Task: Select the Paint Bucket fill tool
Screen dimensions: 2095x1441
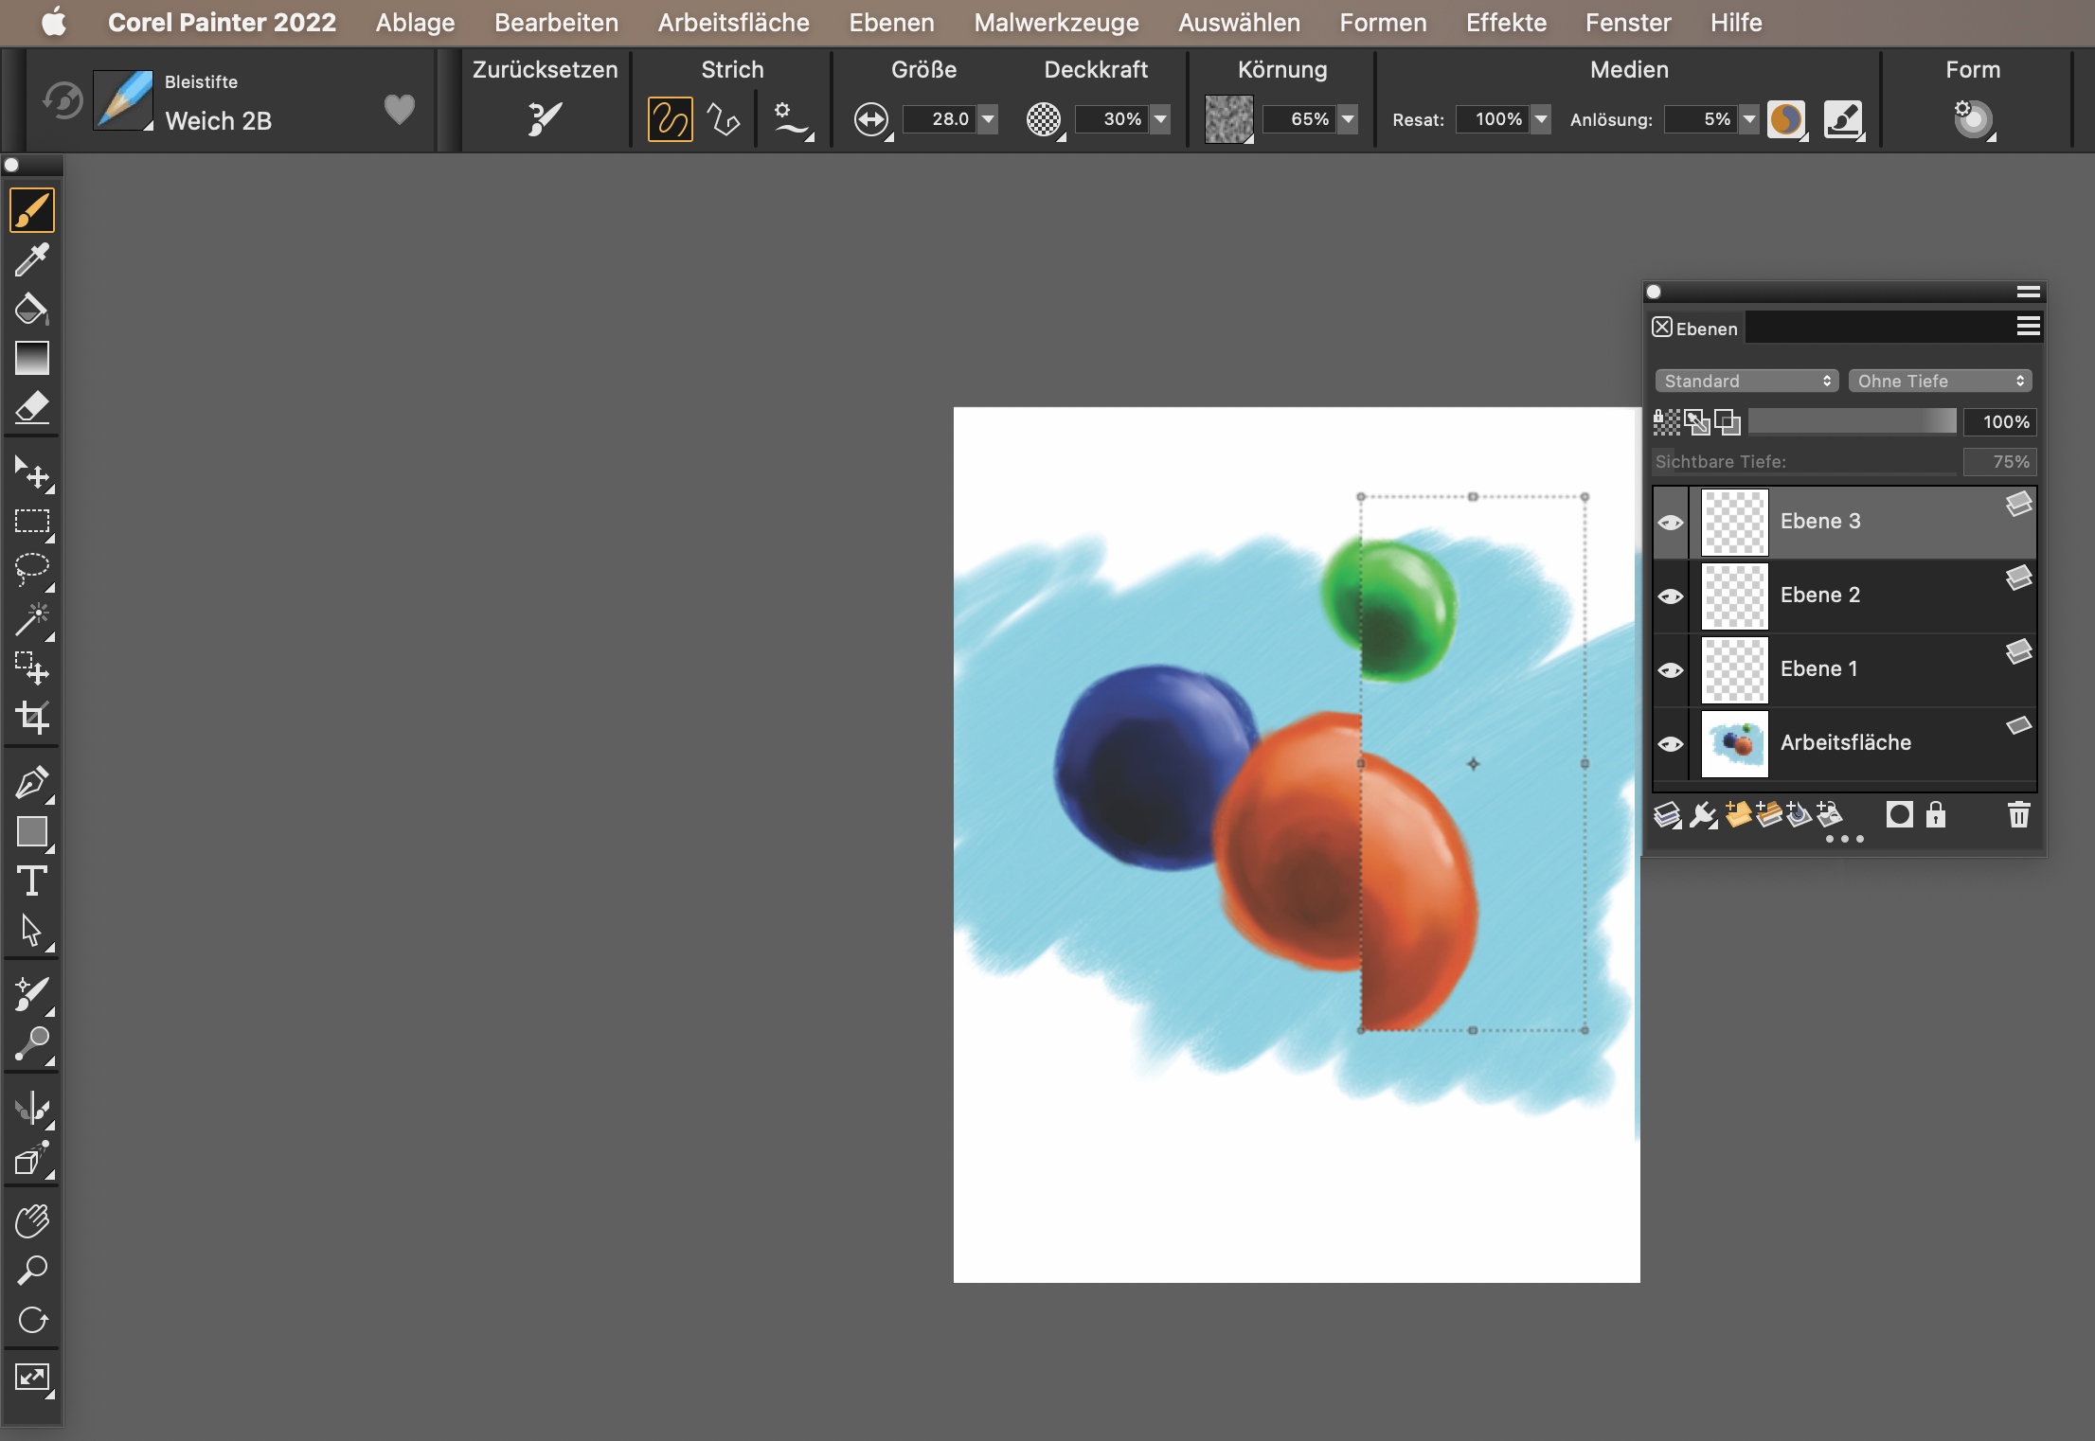Action: (31, 309)
